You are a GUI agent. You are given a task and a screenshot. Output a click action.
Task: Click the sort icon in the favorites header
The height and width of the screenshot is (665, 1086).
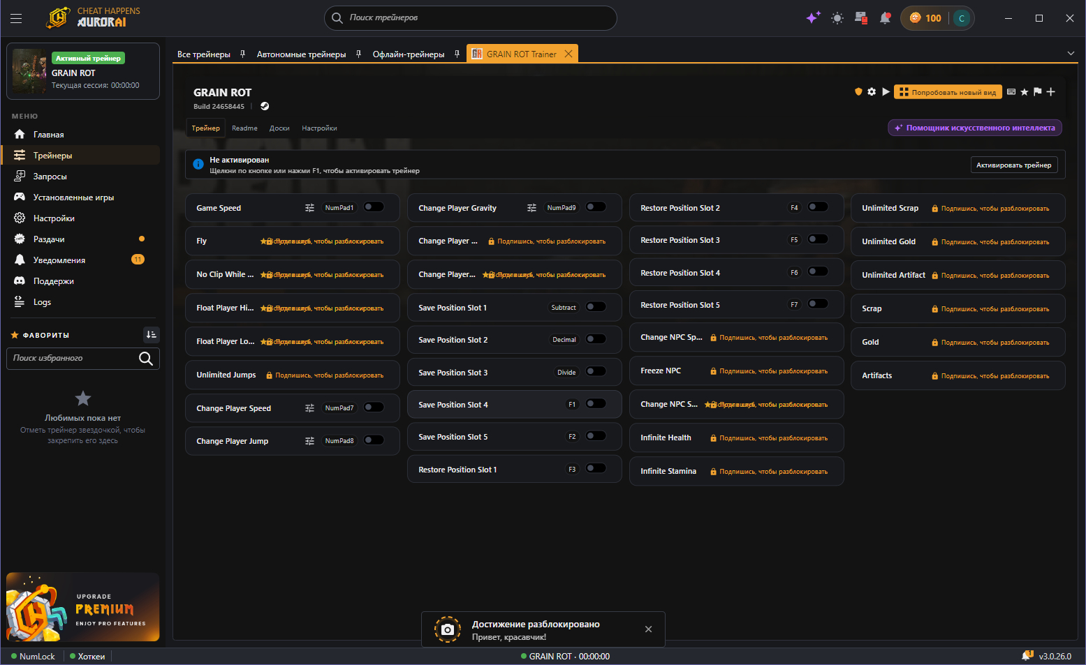(x=151, y=335)
